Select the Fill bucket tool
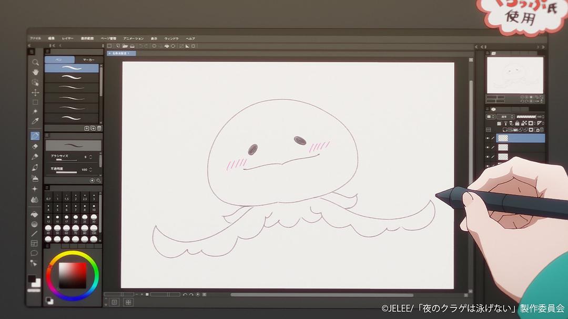568x319 pixels. click(34, 214)
